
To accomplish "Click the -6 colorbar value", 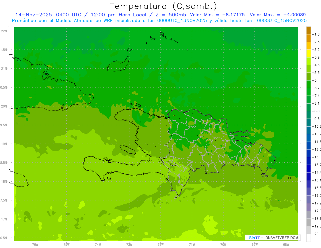I will 315,80.
